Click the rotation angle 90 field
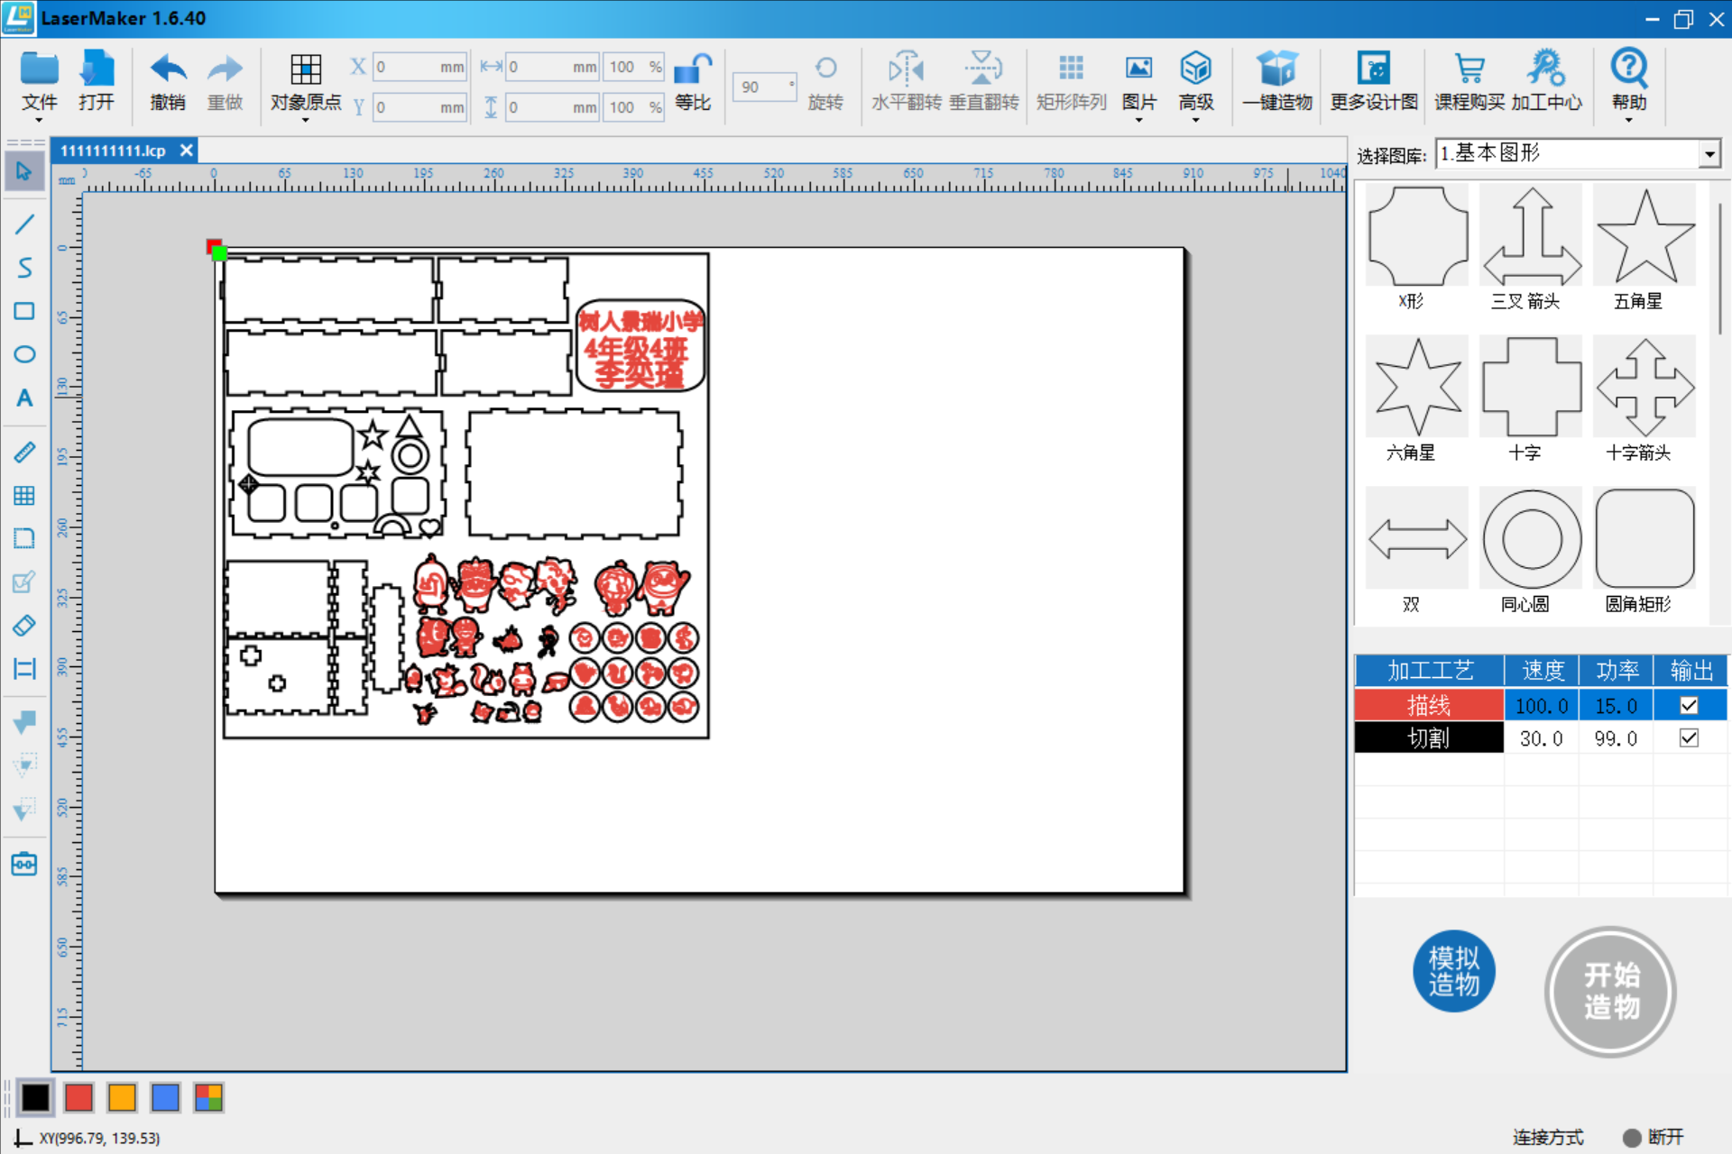 765,87
